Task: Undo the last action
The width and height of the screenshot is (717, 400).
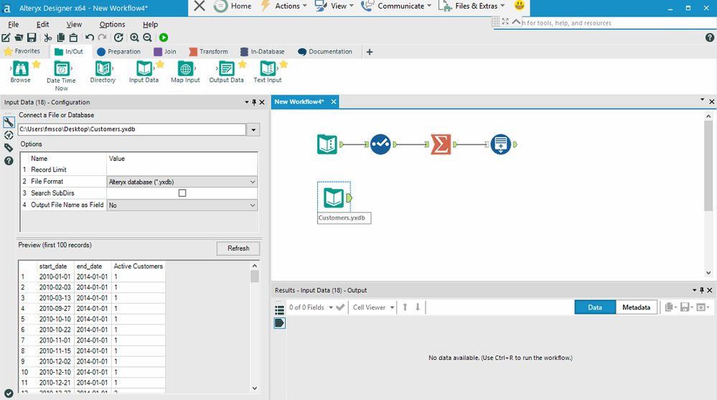Action: point(90,37)
